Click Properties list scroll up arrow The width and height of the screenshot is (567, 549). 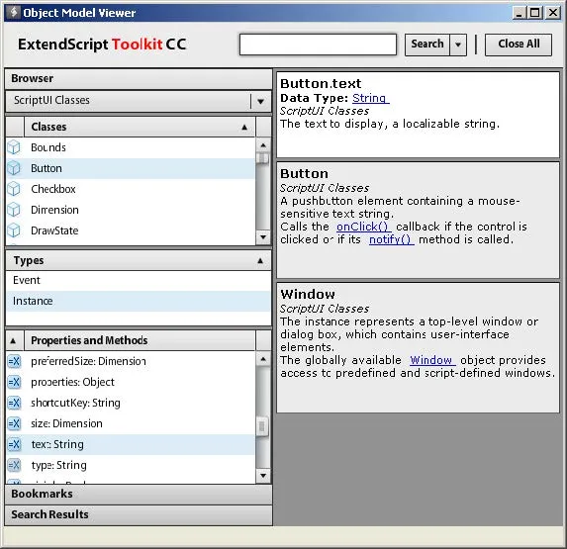(263, 358)
